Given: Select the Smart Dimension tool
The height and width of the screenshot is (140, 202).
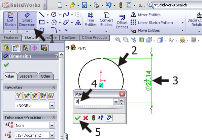Looking at the screenshot, I should 27,20.
